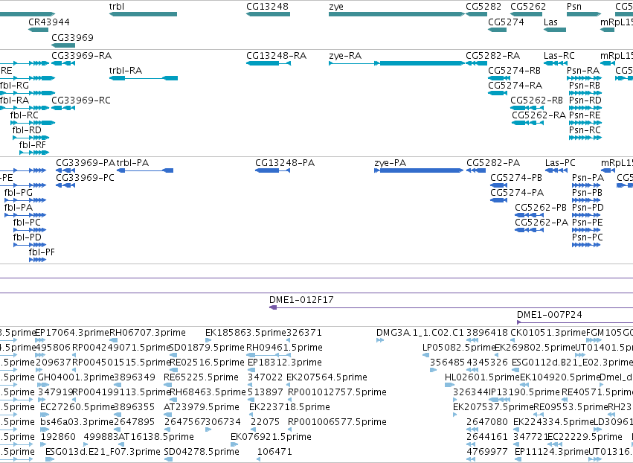Select the EK185863.5prime EST label
Viewport: 633px width, 463px height.
(x=245, y=333)
